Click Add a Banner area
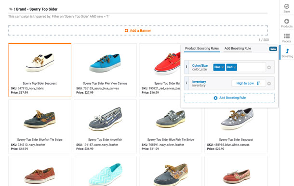Viewport: 294px width, 186px height. pyautogui.click(x=138, y=30)
